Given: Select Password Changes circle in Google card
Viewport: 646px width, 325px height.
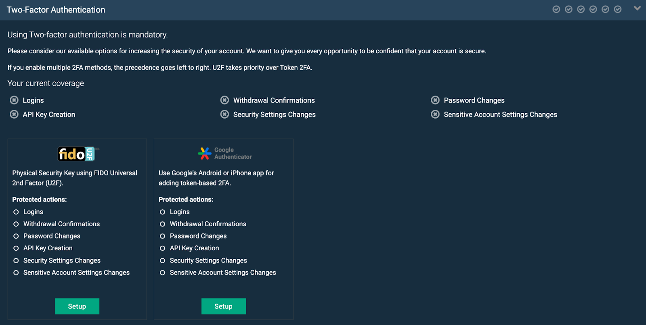Looking at the screenshot, I should coord(163,236).
